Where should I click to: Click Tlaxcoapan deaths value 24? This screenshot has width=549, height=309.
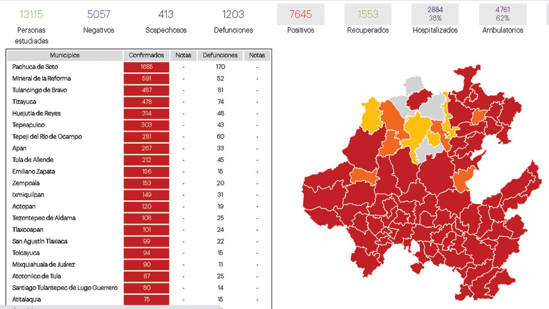220,230
